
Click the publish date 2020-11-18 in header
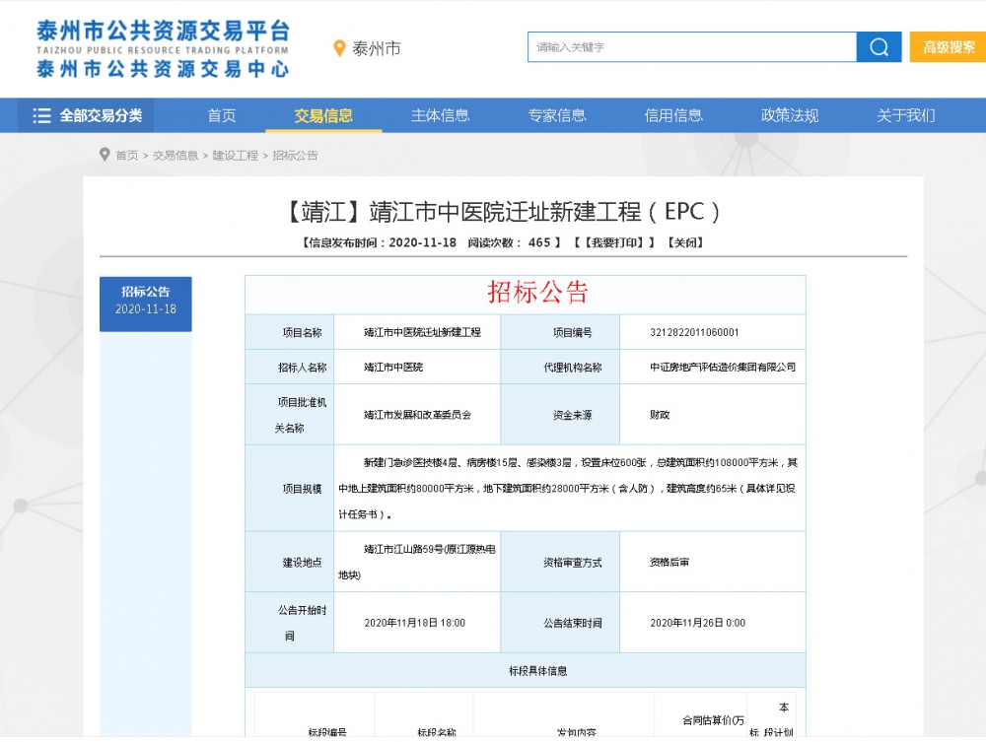(x=423, y=242)
